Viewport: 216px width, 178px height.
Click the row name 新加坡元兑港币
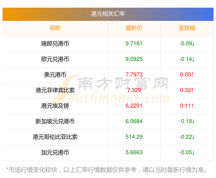(55, 121)
